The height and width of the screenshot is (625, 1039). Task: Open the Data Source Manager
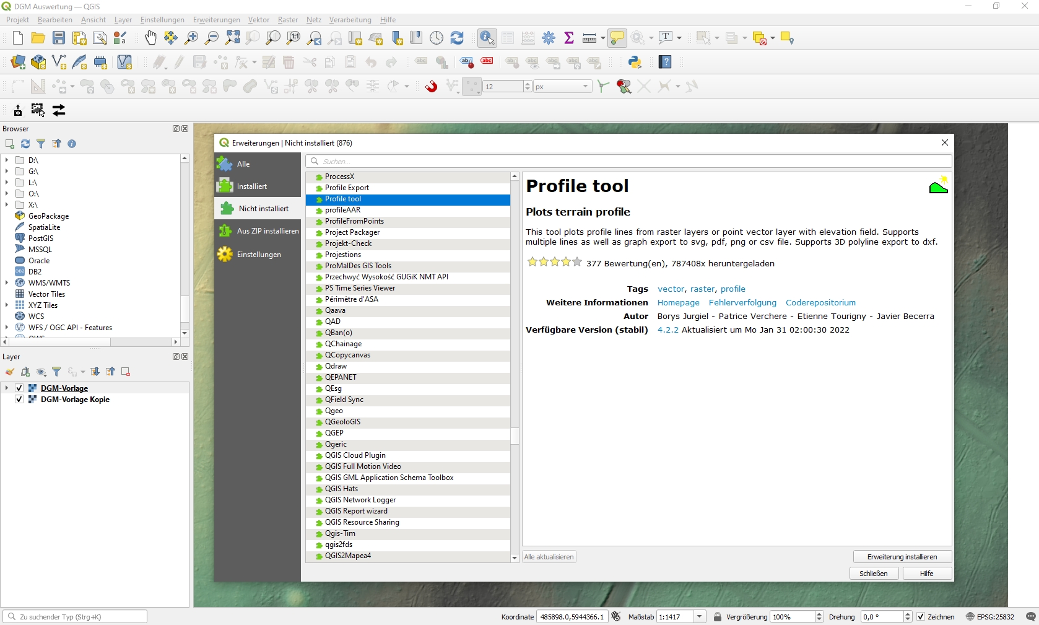[18, 62]
